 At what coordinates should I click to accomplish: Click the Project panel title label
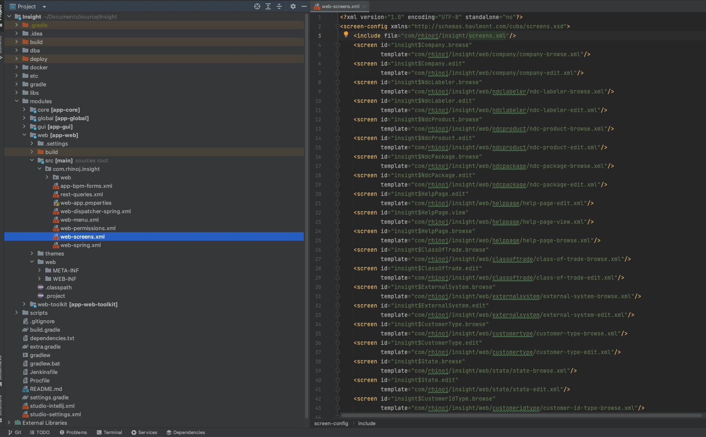(x=27, y=7)
